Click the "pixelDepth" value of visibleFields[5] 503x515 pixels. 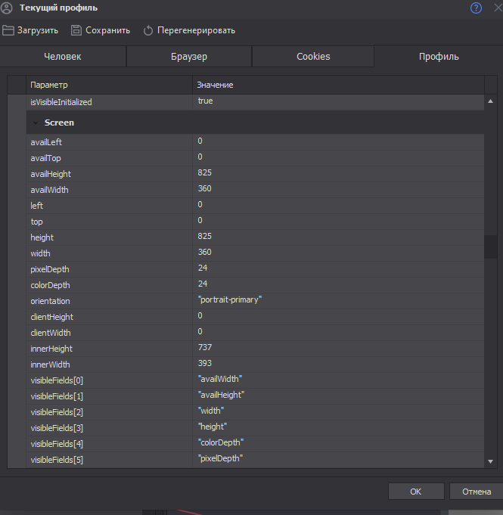pos(220,458)
